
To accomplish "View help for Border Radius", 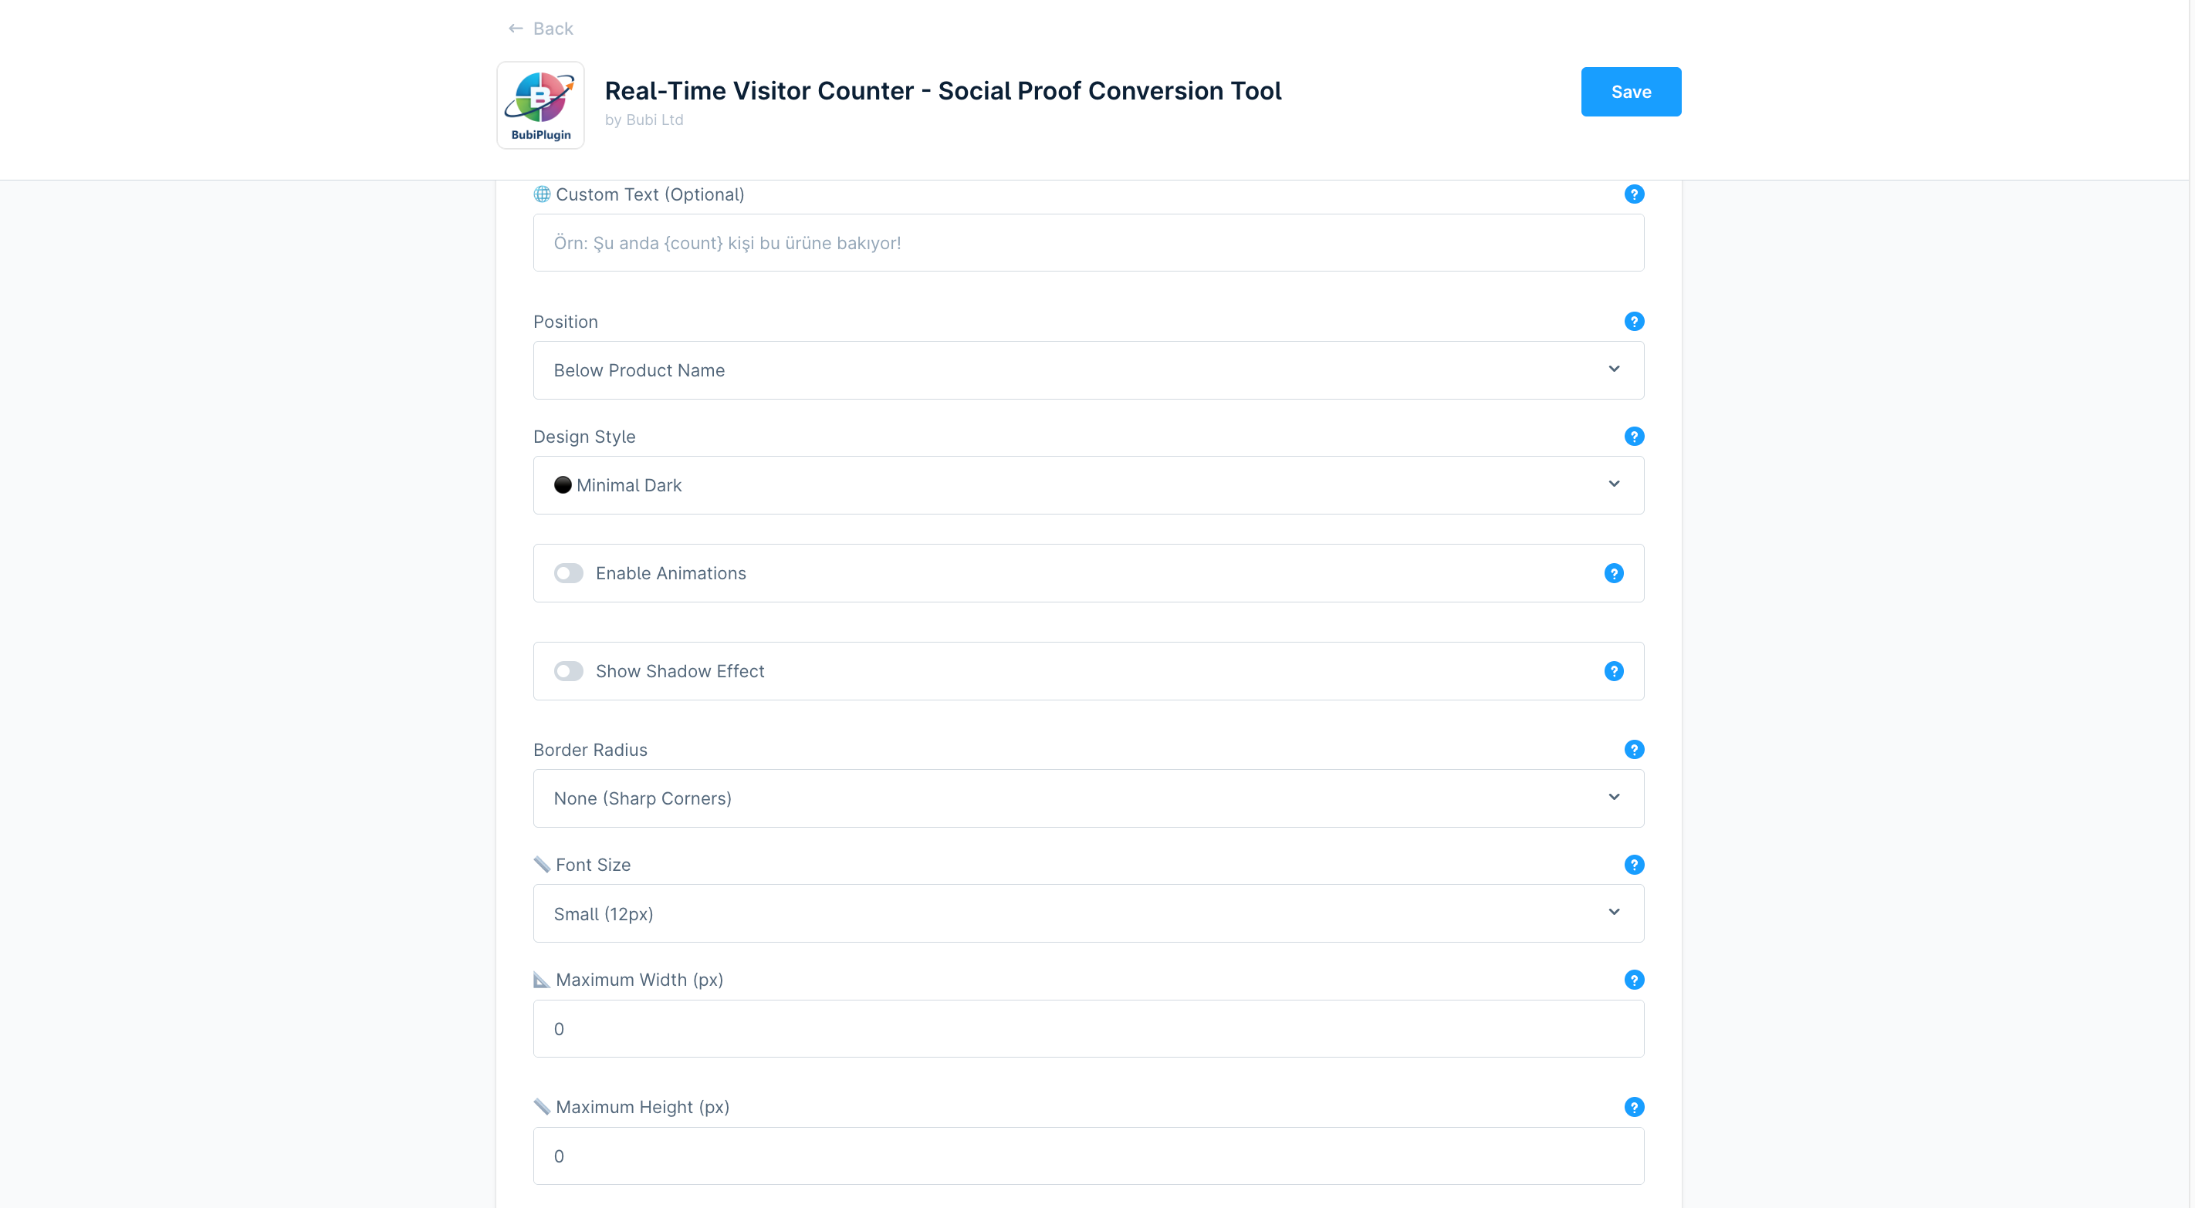I will pos(1633,750).
